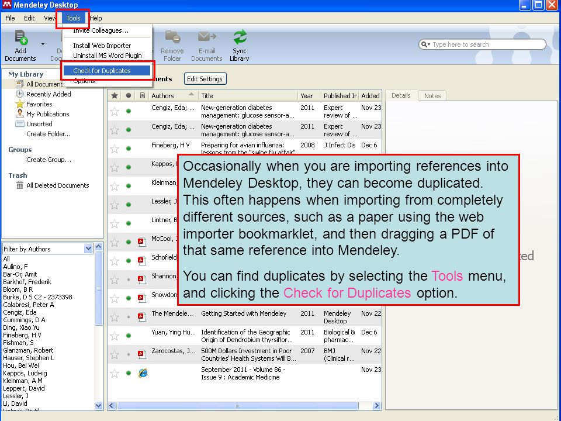Select the Unsorted folder
The width and height of the screenshot is (561, 421).
39,124
